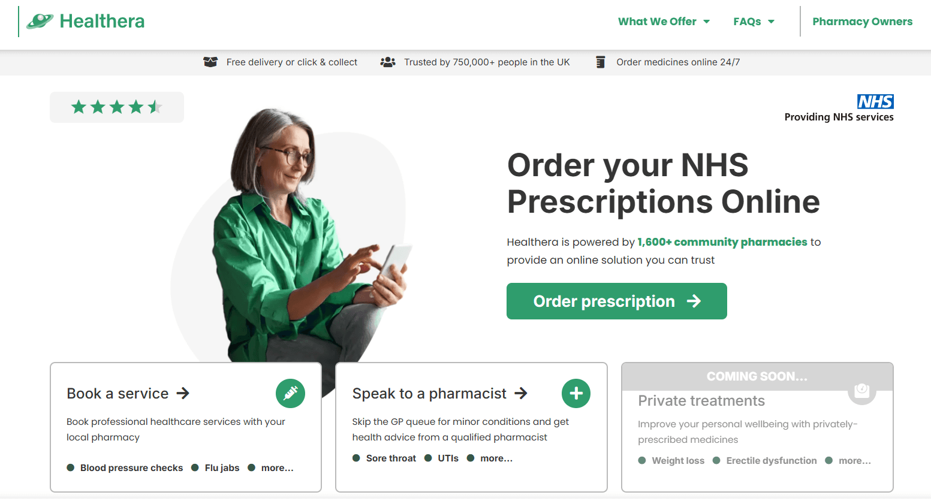
Task: Click the five-star rating widget
Action: click(x=117, y=107)
